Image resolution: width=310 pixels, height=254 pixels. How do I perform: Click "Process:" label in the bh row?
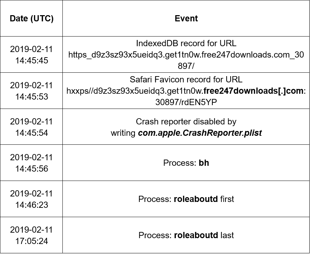pyautogui.click(x=180, y=163)
